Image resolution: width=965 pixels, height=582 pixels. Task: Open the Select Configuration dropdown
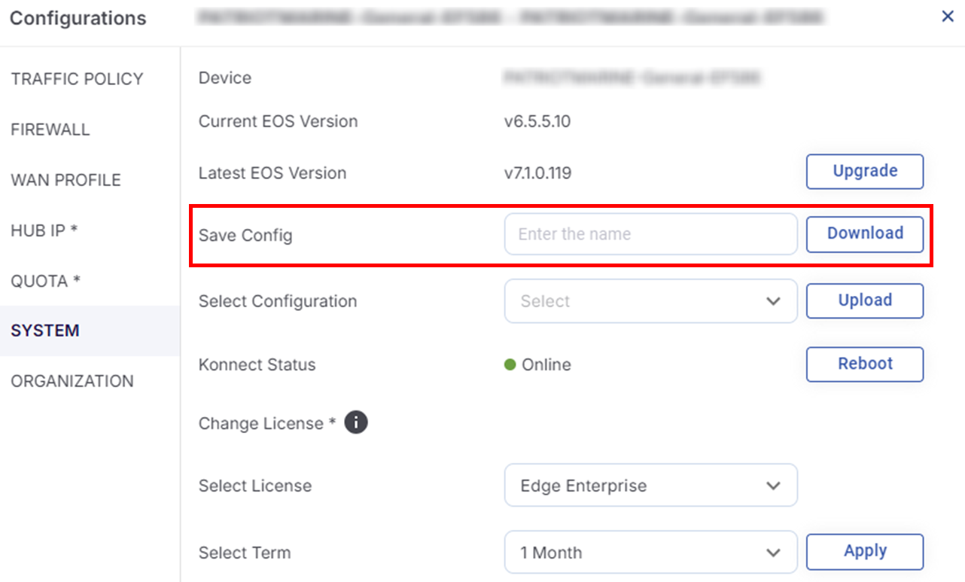point(650,301)
